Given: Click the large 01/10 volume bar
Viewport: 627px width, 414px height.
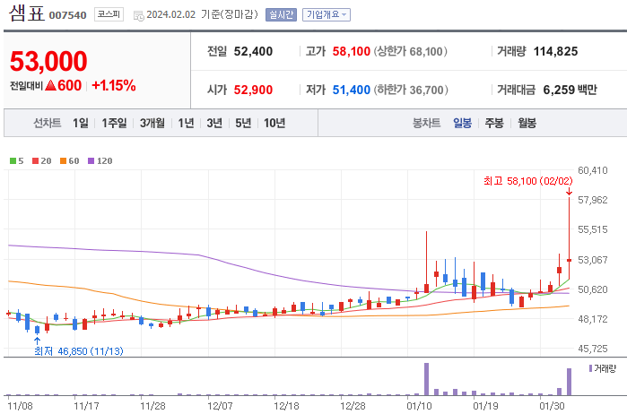Looking at the screenshot, I should click(426, 379).
